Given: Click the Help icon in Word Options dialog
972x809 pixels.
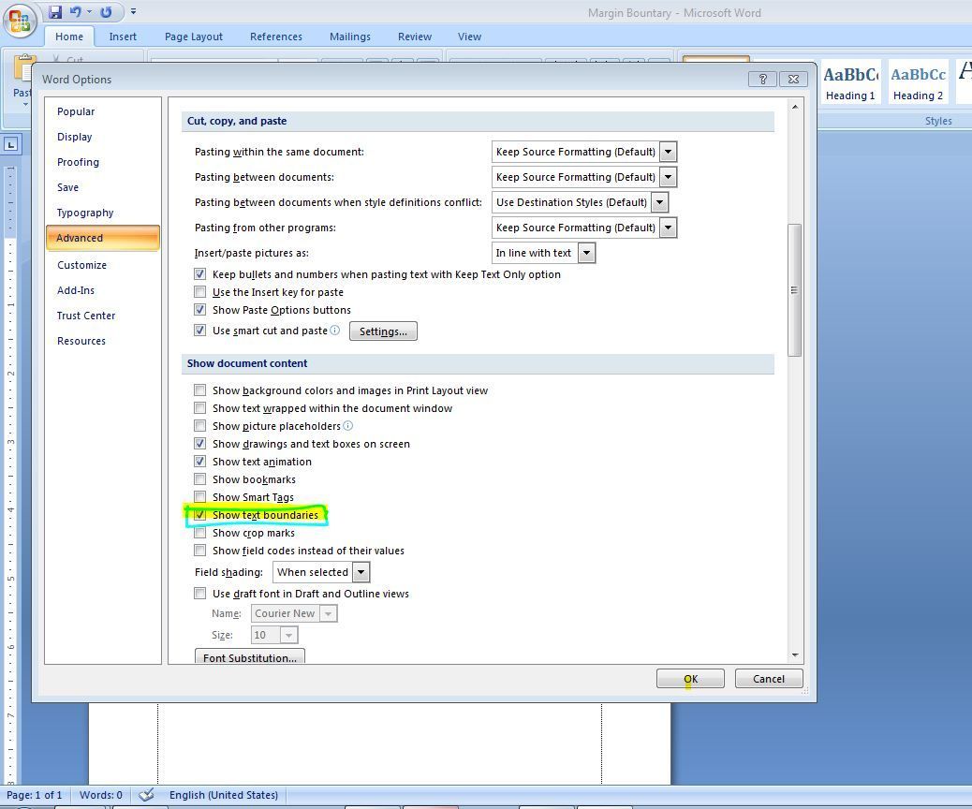Looking at the screenshot, I should tap(762, 79).
